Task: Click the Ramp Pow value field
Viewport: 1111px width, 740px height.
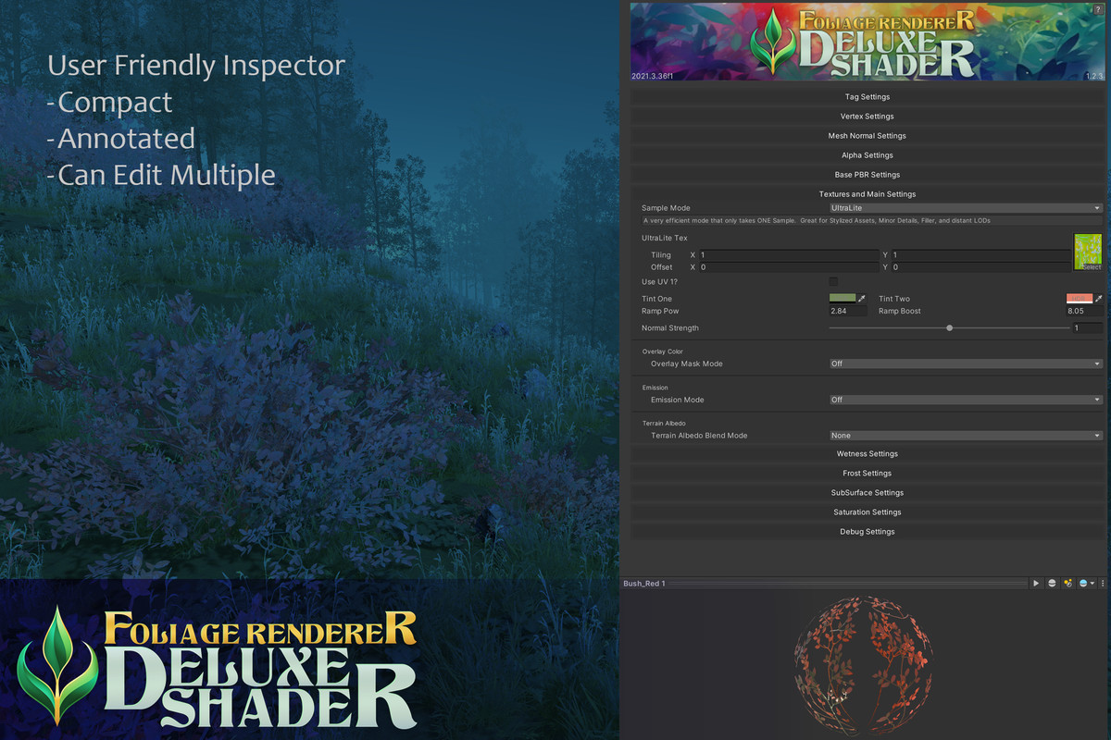Action: [x=848, y=312]
